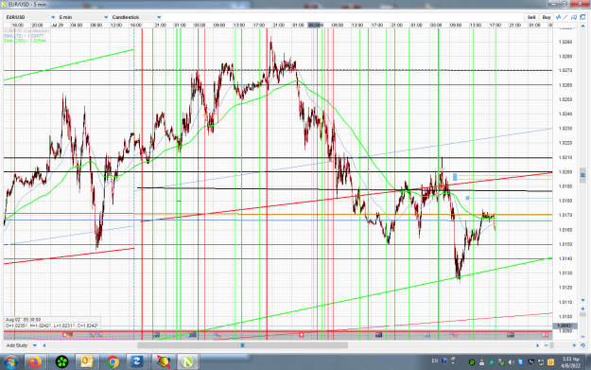Screen dimensions: 591x370
Task: Click the chart settings icon beside the line tool
Action: [574, 17]
